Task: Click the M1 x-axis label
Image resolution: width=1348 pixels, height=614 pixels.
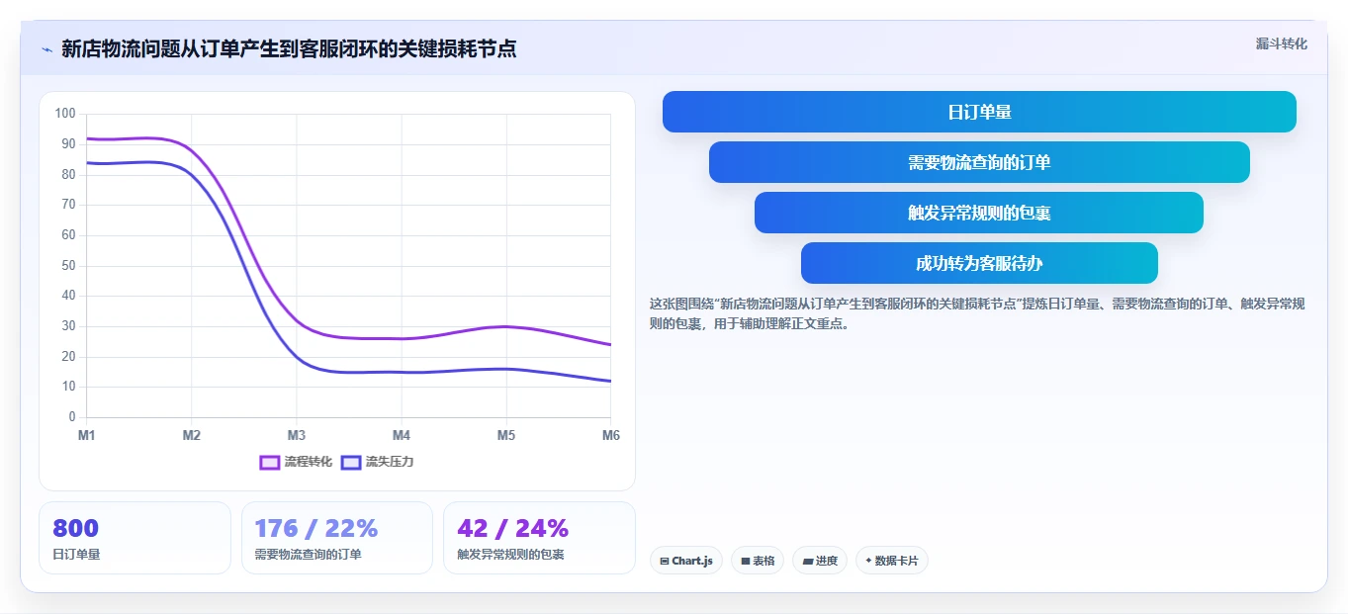Action: tap(87, 435)
